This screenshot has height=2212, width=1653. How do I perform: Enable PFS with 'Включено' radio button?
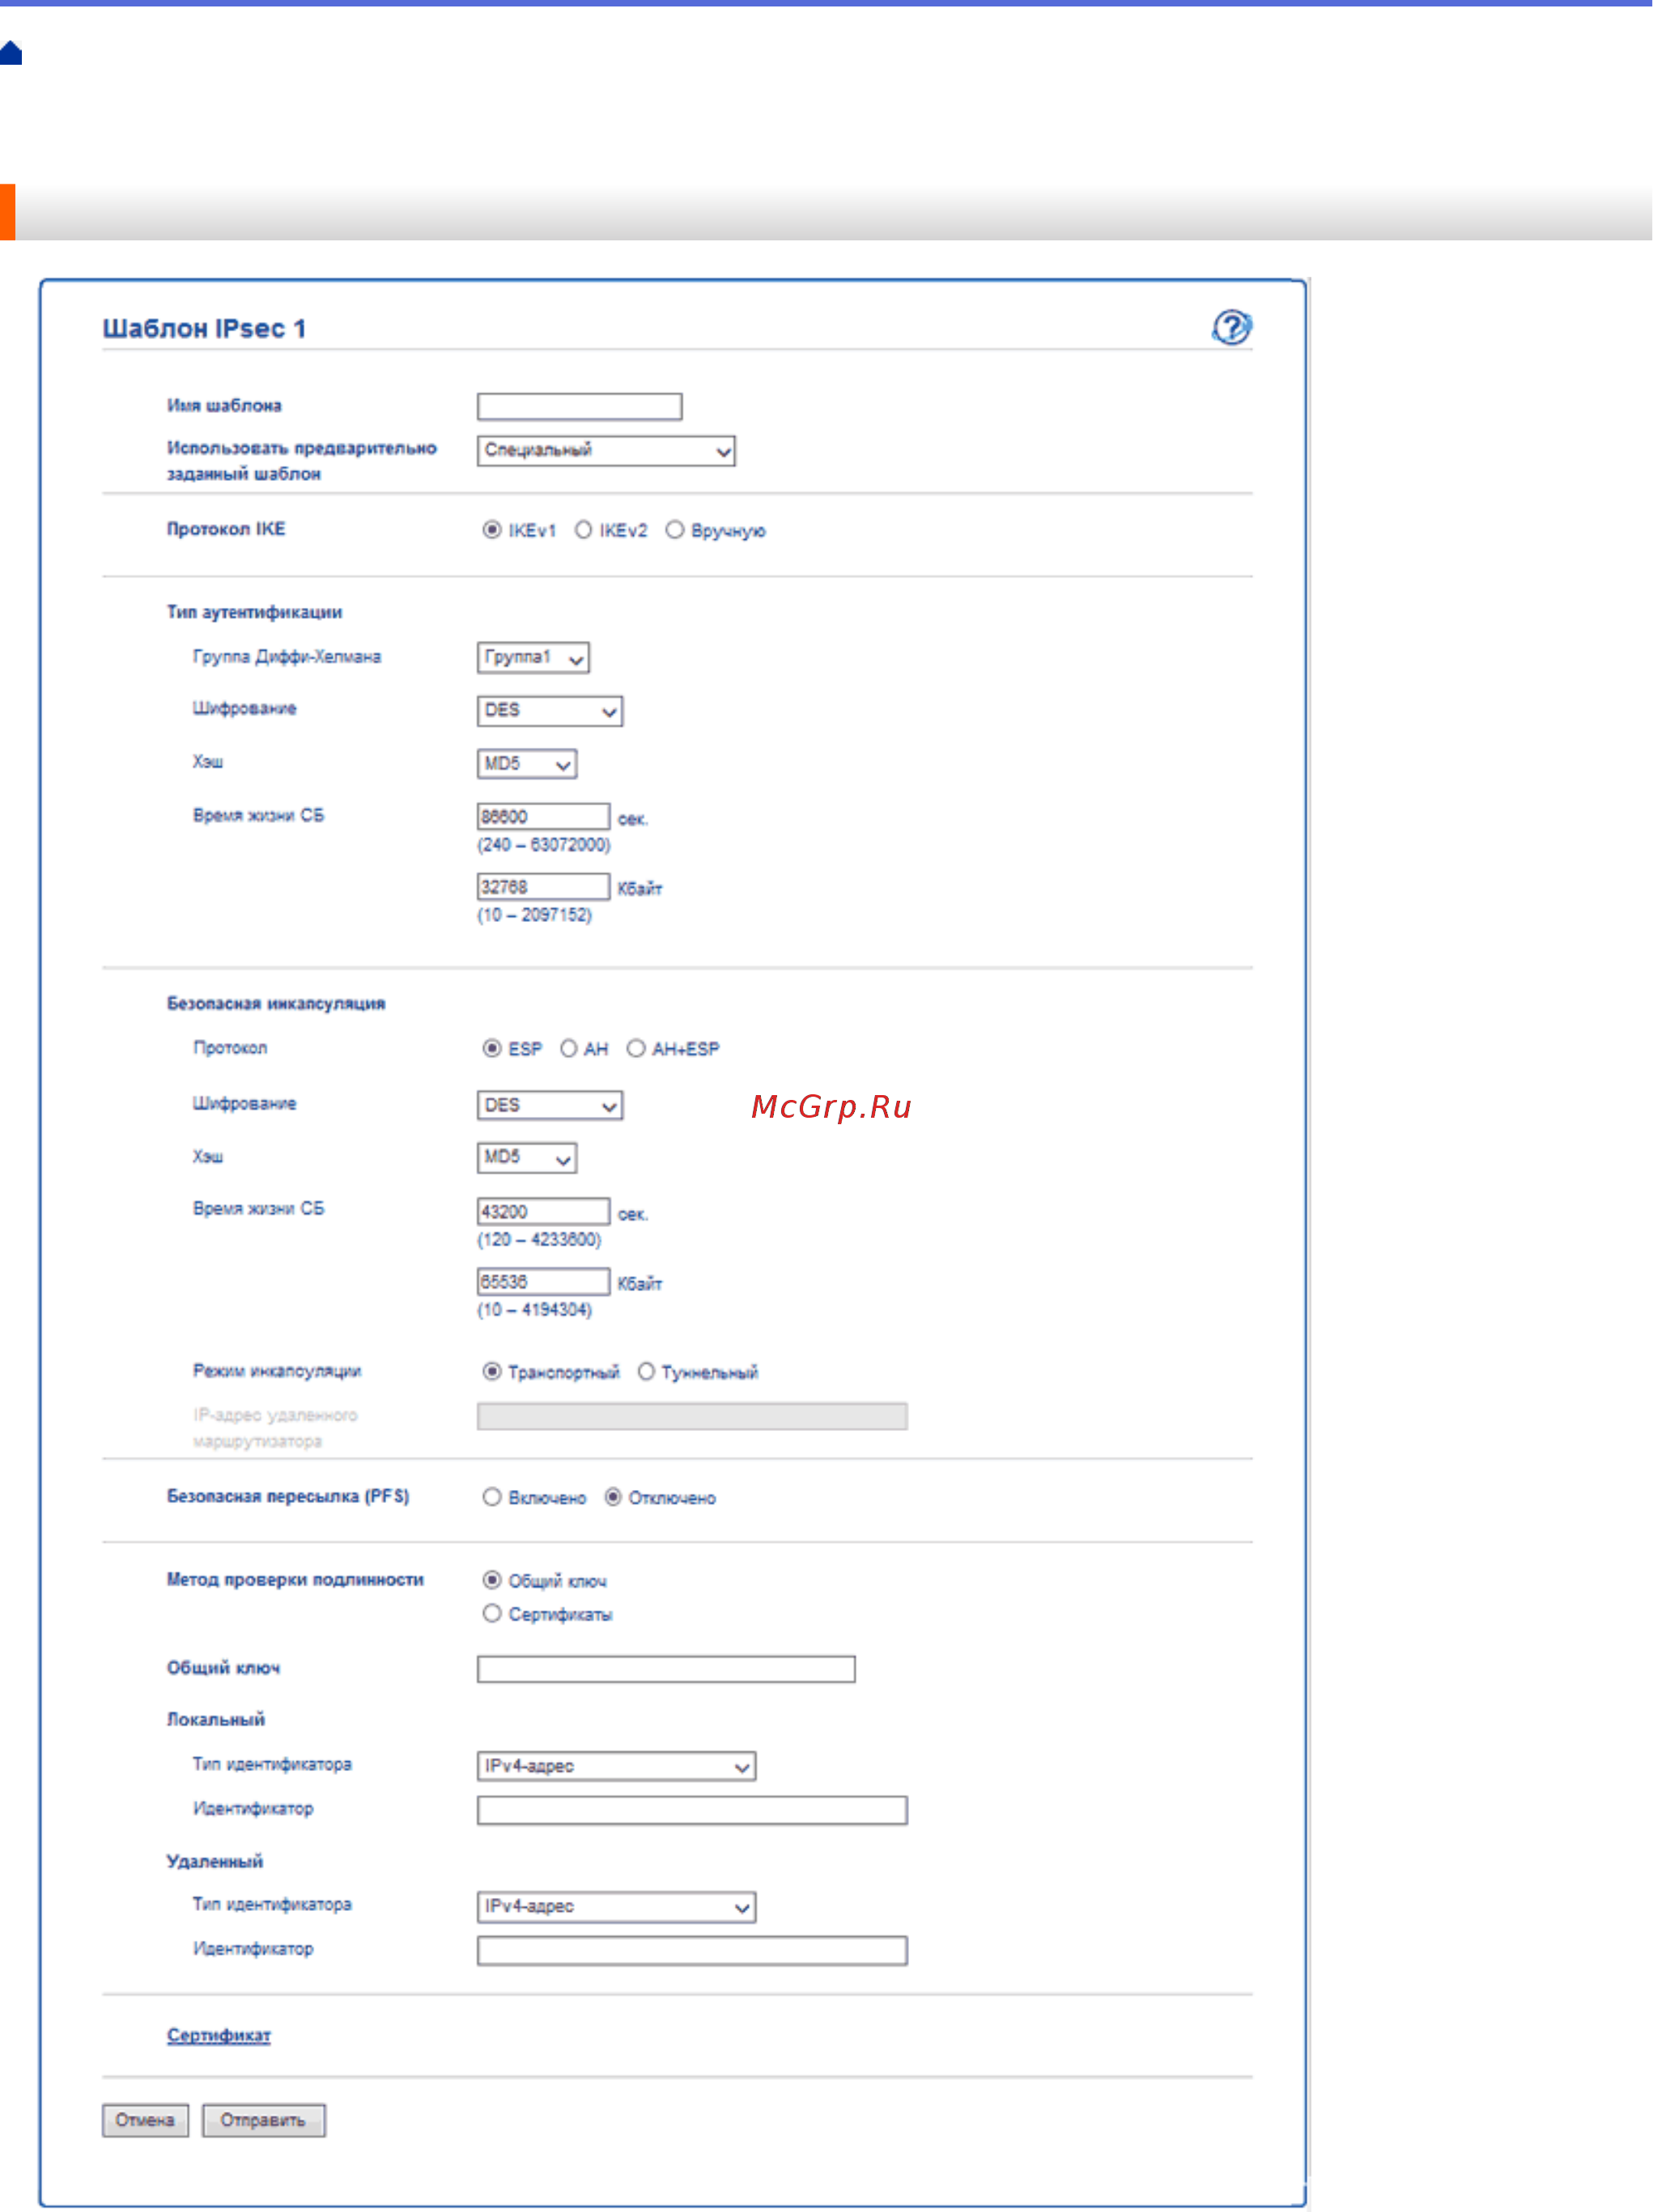coord(492,1497)
